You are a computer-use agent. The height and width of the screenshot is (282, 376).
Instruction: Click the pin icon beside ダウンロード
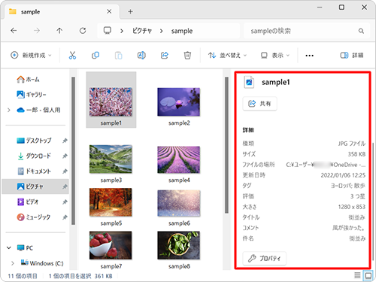[x=65, y=156]
